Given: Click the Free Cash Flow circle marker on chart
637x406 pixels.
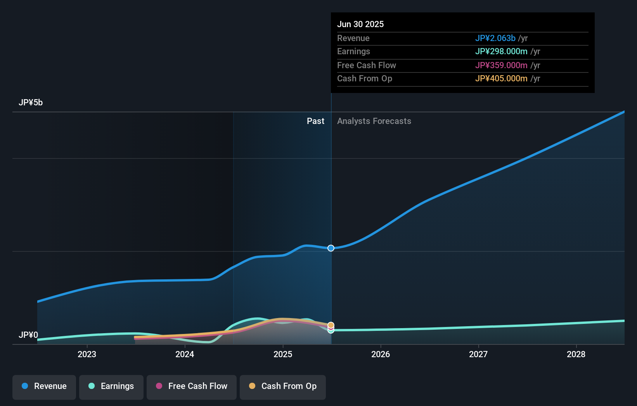Looking at the screenshot, I should point(331,329).
